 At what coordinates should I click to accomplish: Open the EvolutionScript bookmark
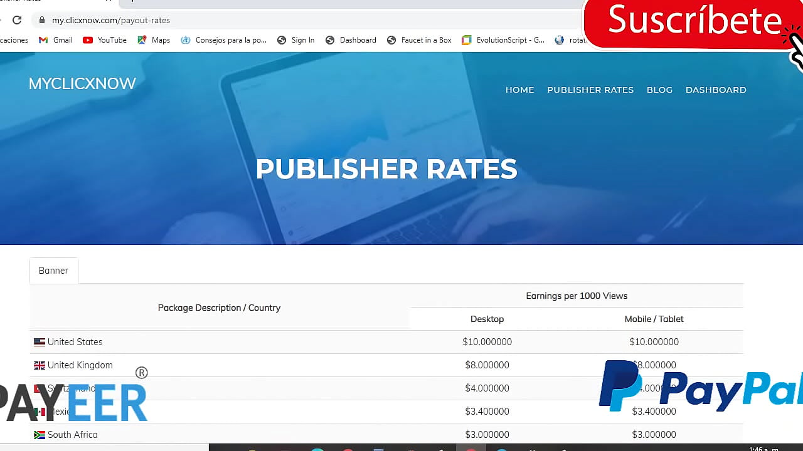[x=504, y=39]
